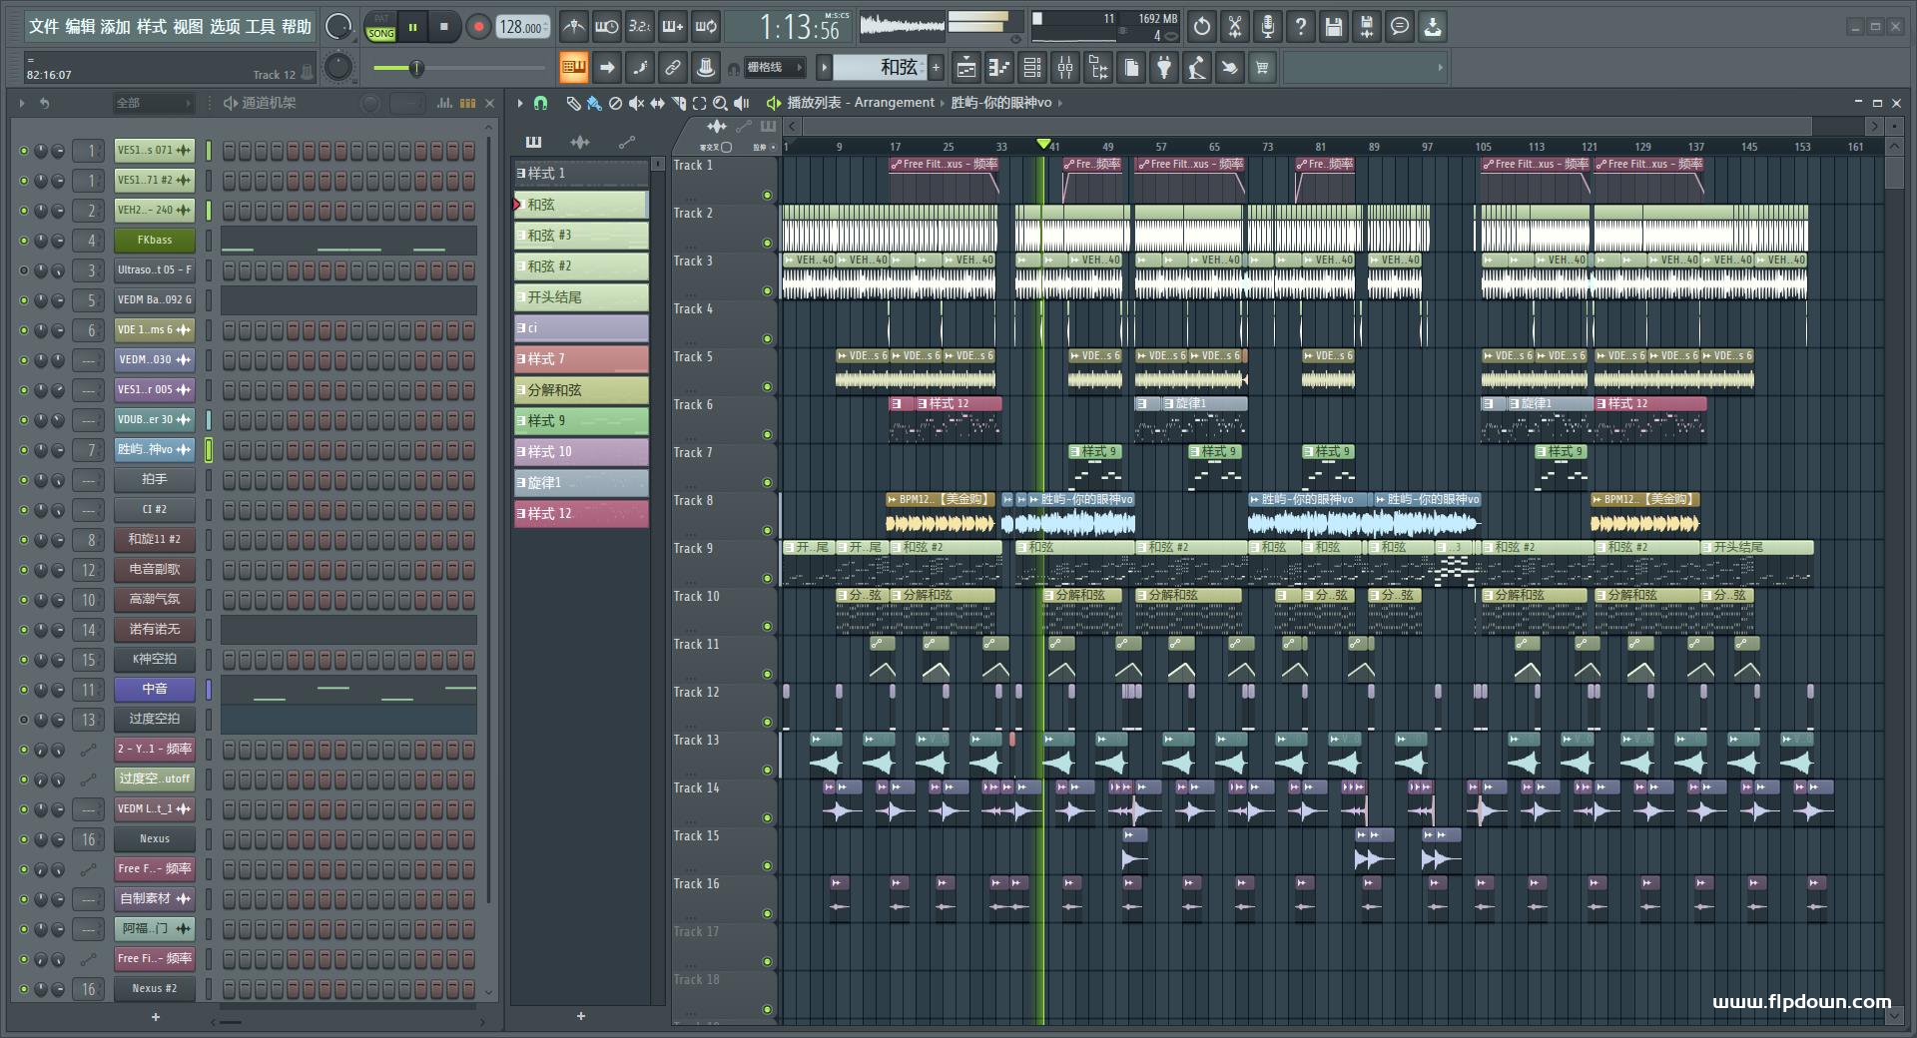Screen dimensions: 1917x1038
Task: Open the 全部 channel filter dropdown
Action: tap(152, 103)
